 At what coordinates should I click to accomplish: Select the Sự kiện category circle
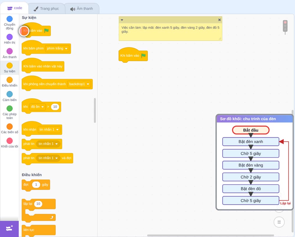pos(10,66)
